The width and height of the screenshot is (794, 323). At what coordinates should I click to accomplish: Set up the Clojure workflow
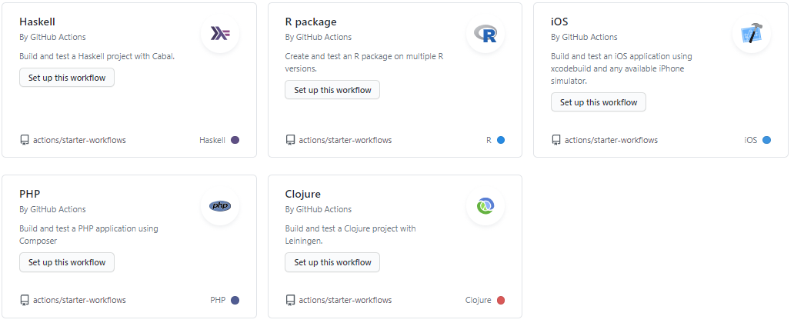click(332, 262)
